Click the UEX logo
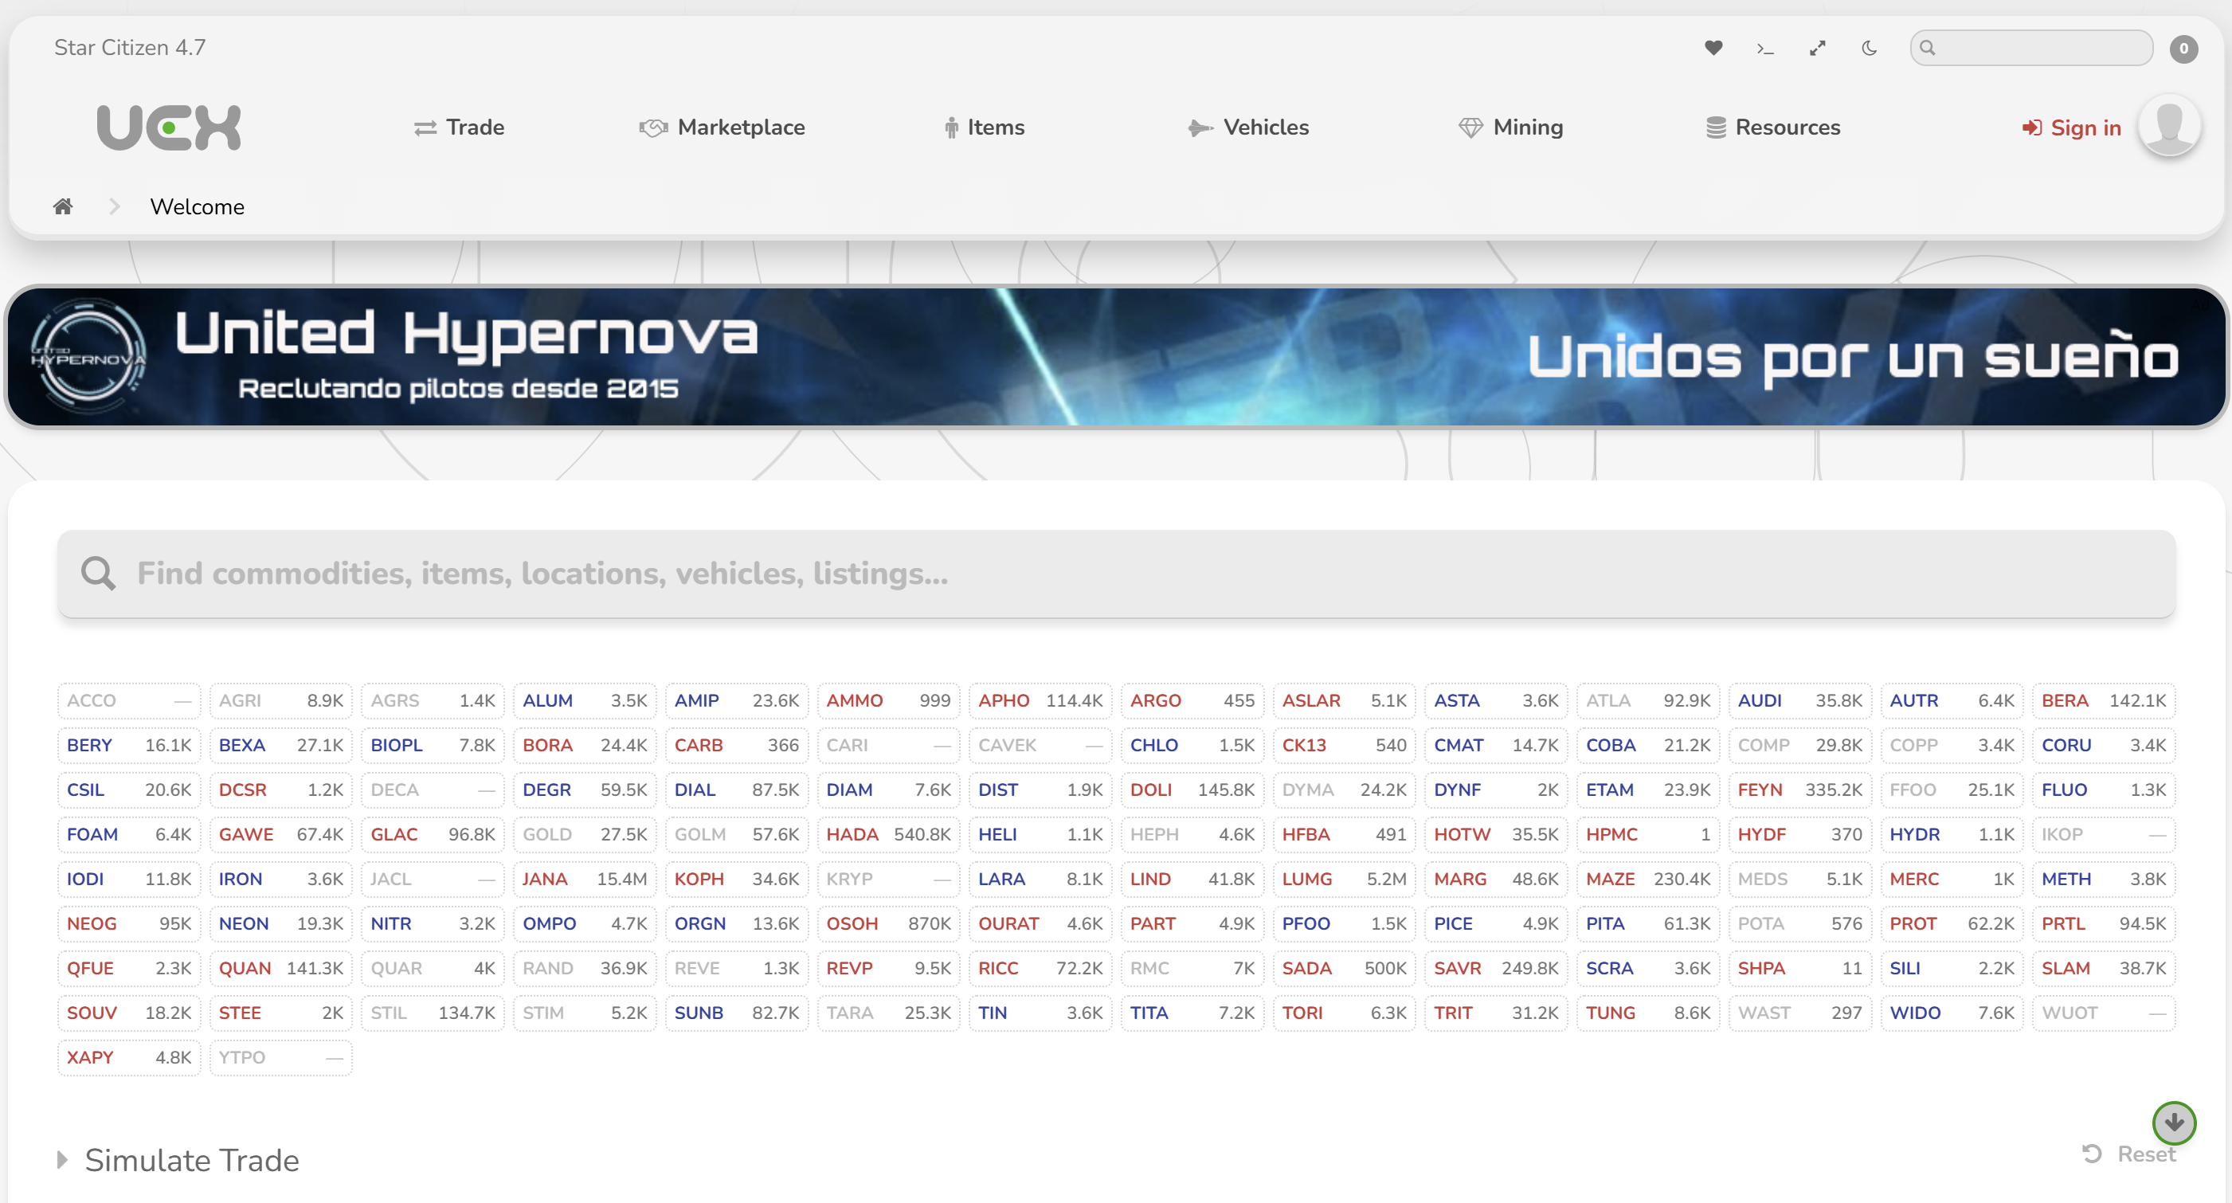This screenshot has width=2232, height=1203. (168, 127)
